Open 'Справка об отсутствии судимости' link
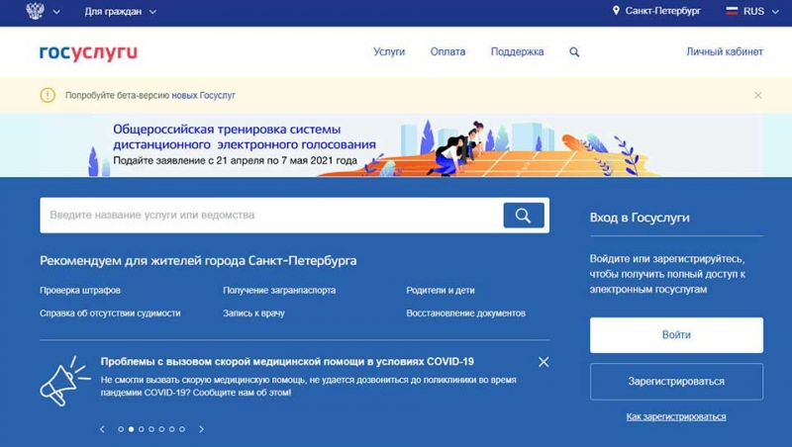The height and width of the screenshot is (447, 792). point(110,313)
